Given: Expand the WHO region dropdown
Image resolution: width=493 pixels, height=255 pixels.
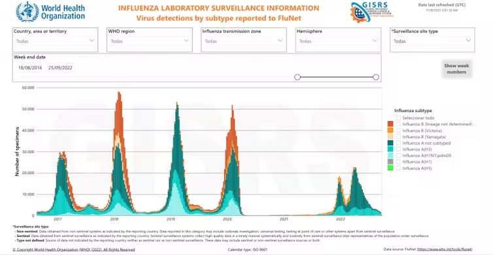Looking at the screenshot, I should tap(149, 41).
